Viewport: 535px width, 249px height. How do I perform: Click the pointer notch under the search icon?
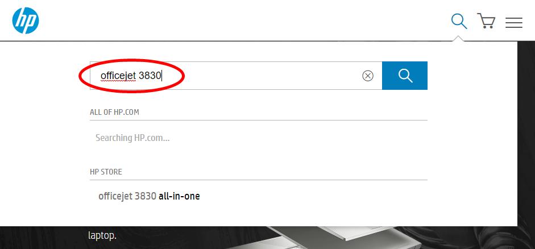[x=459, y=38]
